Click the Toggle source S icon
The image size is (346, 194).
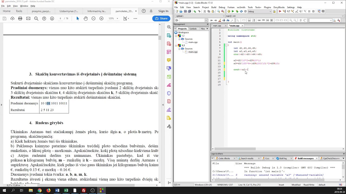pos(301,20)
